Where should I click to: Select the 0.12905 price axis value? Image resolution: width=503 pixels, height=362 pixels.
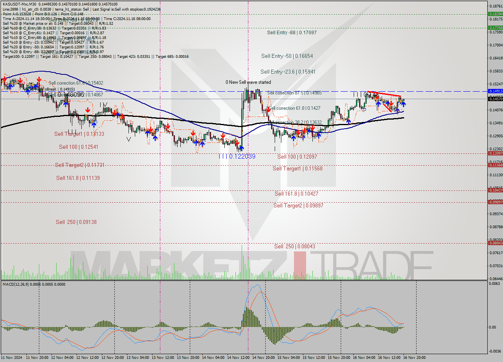pyautogui.click(x=496, y=136)
